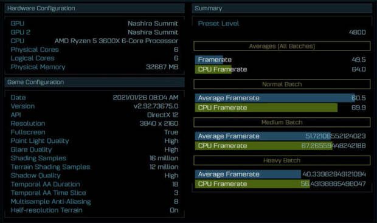This screenshot has height=223, width=377.
Task: Click the date 2021/01/26 08:04 AM
Action: click(x=145, y=98)
